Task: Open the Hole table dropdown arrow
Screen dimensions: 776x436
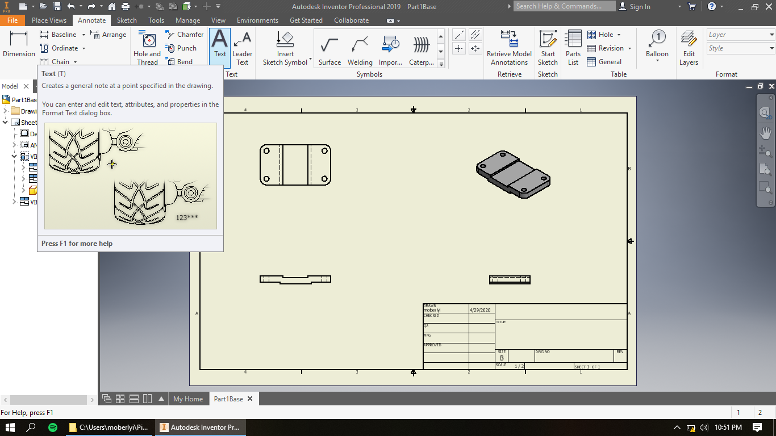Action: 619,35
